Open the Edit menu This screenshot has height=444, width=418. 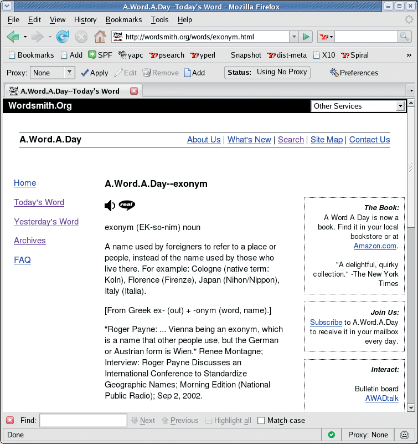click(x=34, y=19)
